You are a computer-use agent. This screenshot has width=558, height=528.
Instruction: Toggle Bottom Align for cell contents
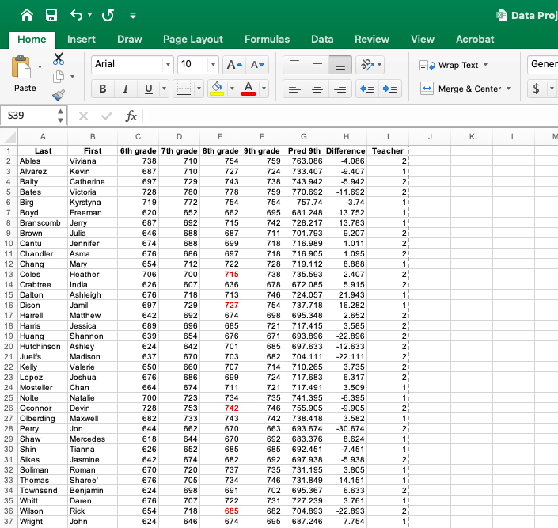(x=340, y=65)
